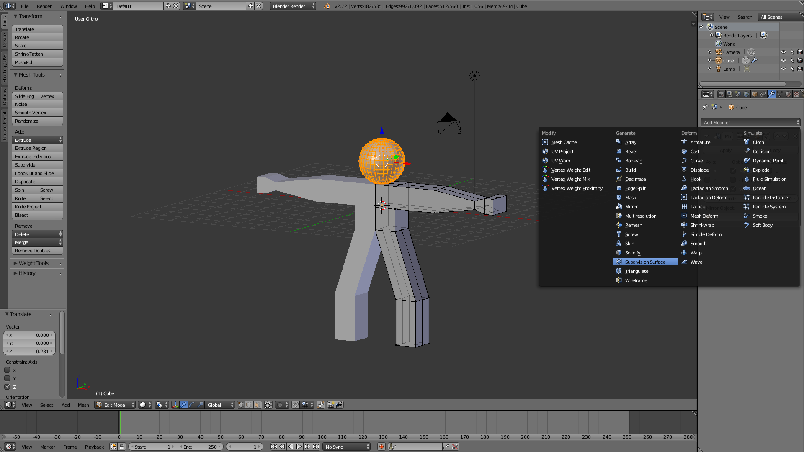Click OpenGL render camera icon
Screen dimensions: 804x452
[x=331, y=405]
